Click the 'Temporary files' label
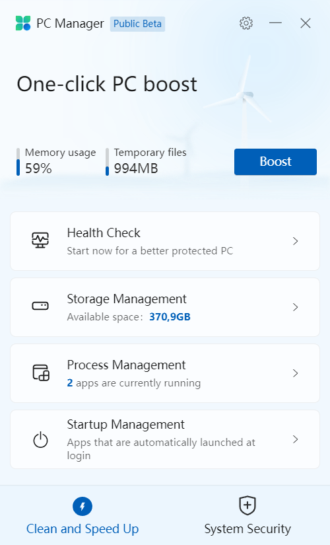This screenshot has width=330, height=545. tap(150, 153)
